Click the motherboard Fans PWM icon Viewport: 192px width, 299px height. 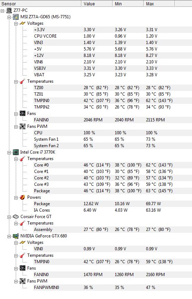click(23, 126)
